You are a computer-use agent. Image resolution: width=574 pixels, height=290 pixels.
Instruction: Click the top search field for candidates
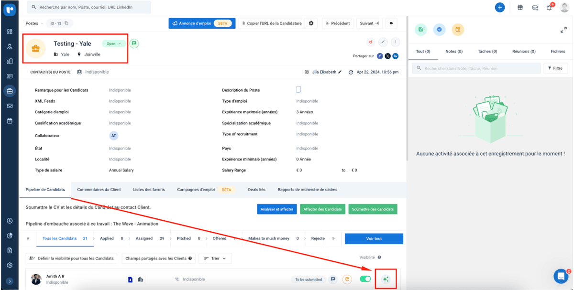tap(88, 7)
